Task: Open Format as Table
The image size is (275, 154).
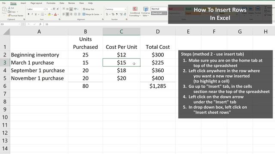Action: [x=145, y=12]
